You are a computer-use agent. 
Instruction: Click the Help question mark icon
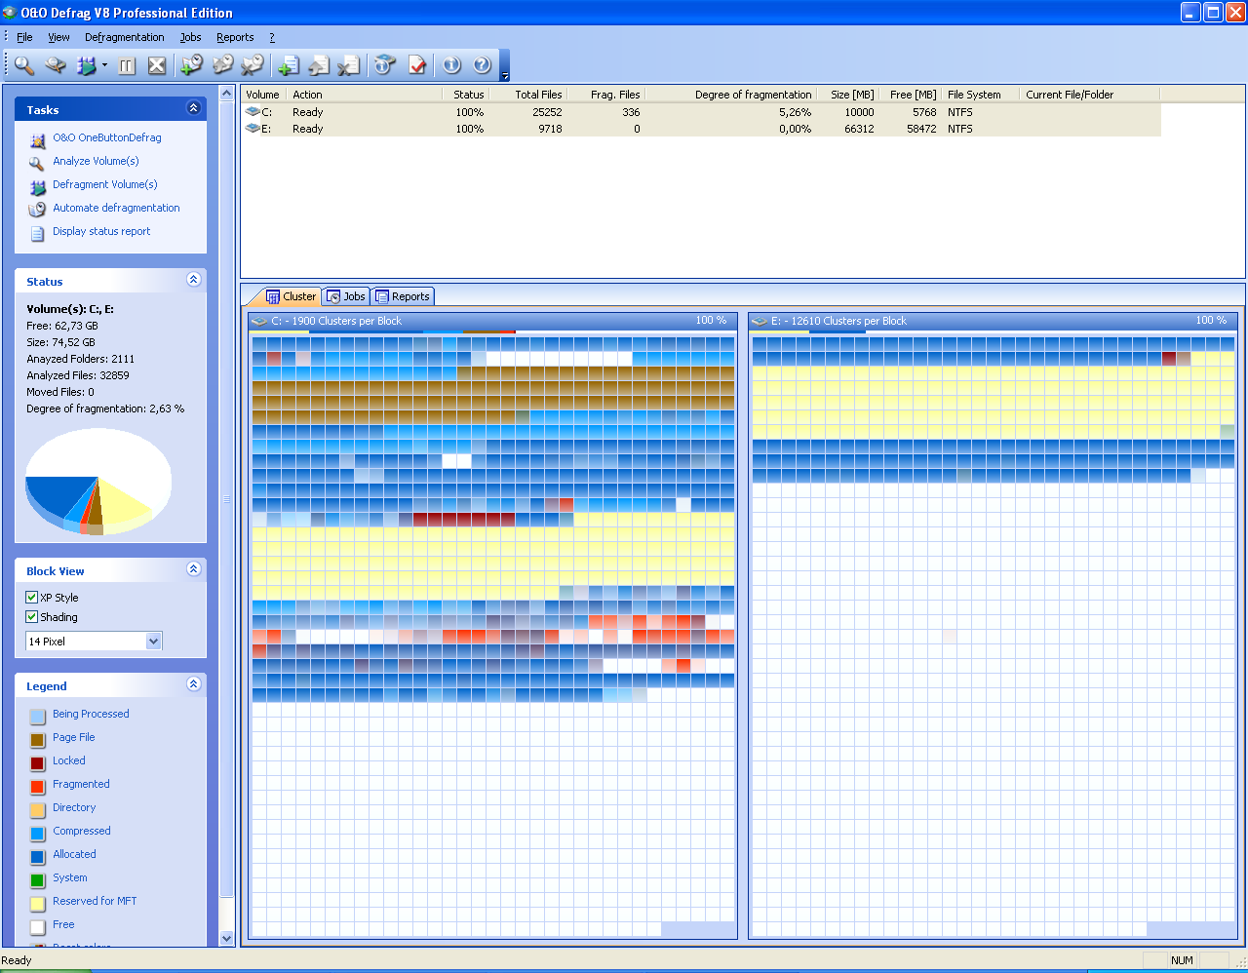point(482,65)
